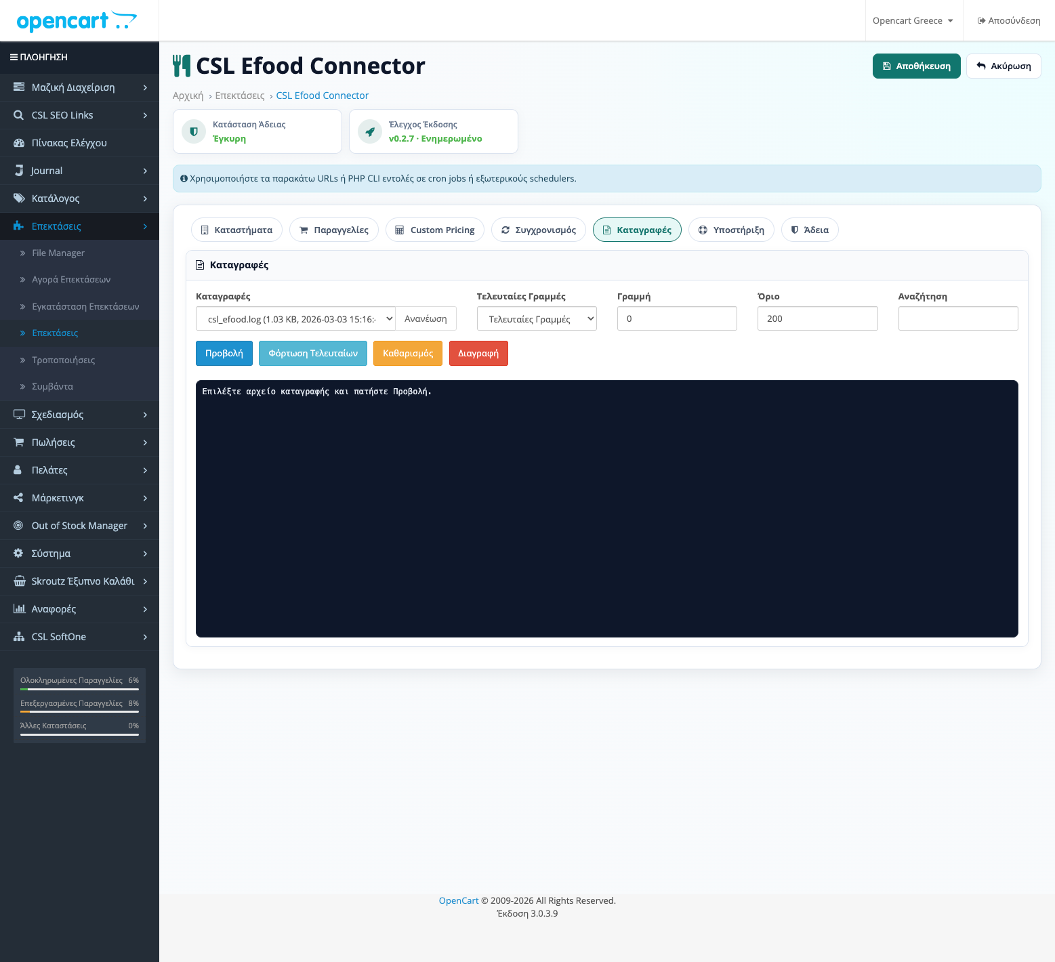Click the CSL SEO Links search icon
1055x962 pixels.
coord(19,115)
